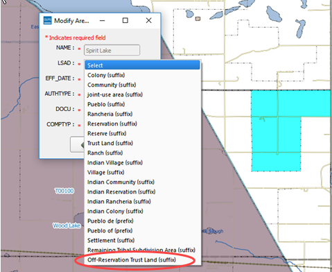Select Off-Reservation Trust Land (suffix) option

click(142, 260)
